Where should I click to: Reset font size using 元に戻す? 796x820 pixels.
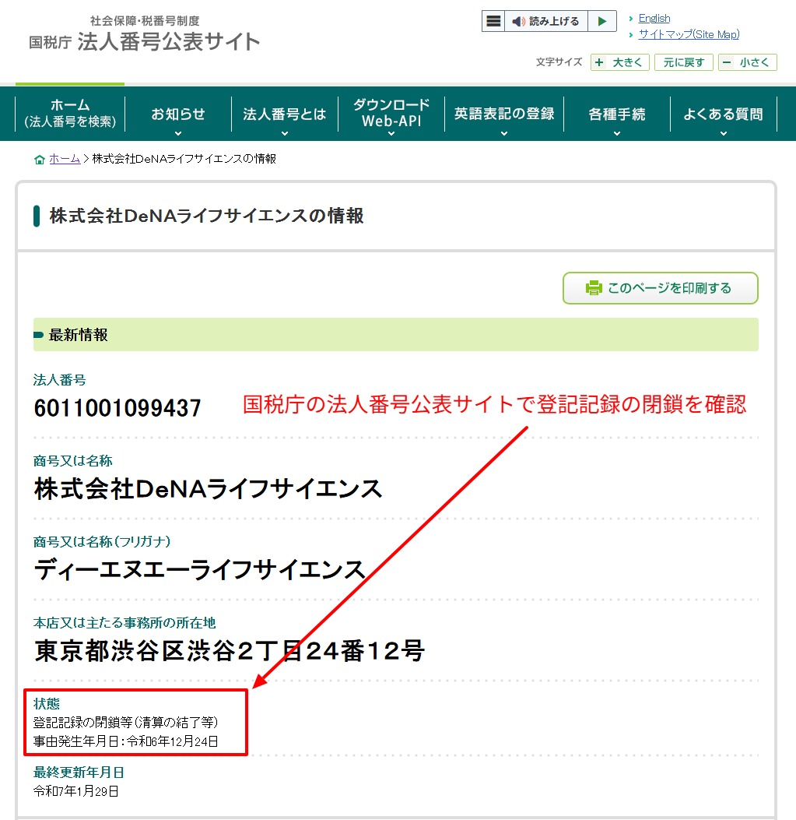pyautogui.click(x=683, y=62)
